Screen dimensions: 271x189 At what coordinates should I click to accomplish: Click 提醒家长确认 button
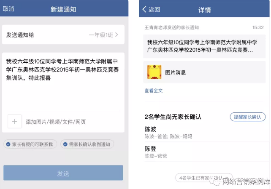coord(247,117)
